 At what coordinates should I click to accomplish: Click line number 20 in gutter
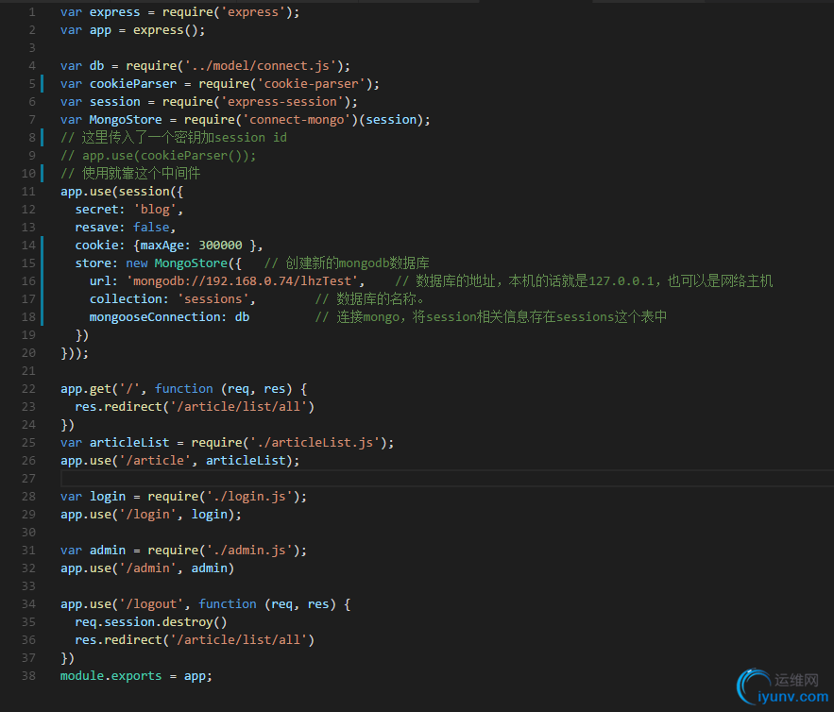tap(28, 353)
